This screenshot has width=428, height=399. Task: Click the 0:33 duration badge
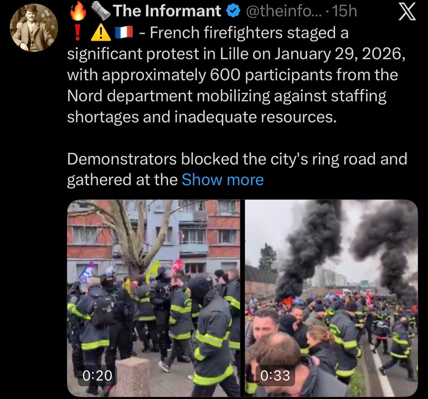click(275, 375)
